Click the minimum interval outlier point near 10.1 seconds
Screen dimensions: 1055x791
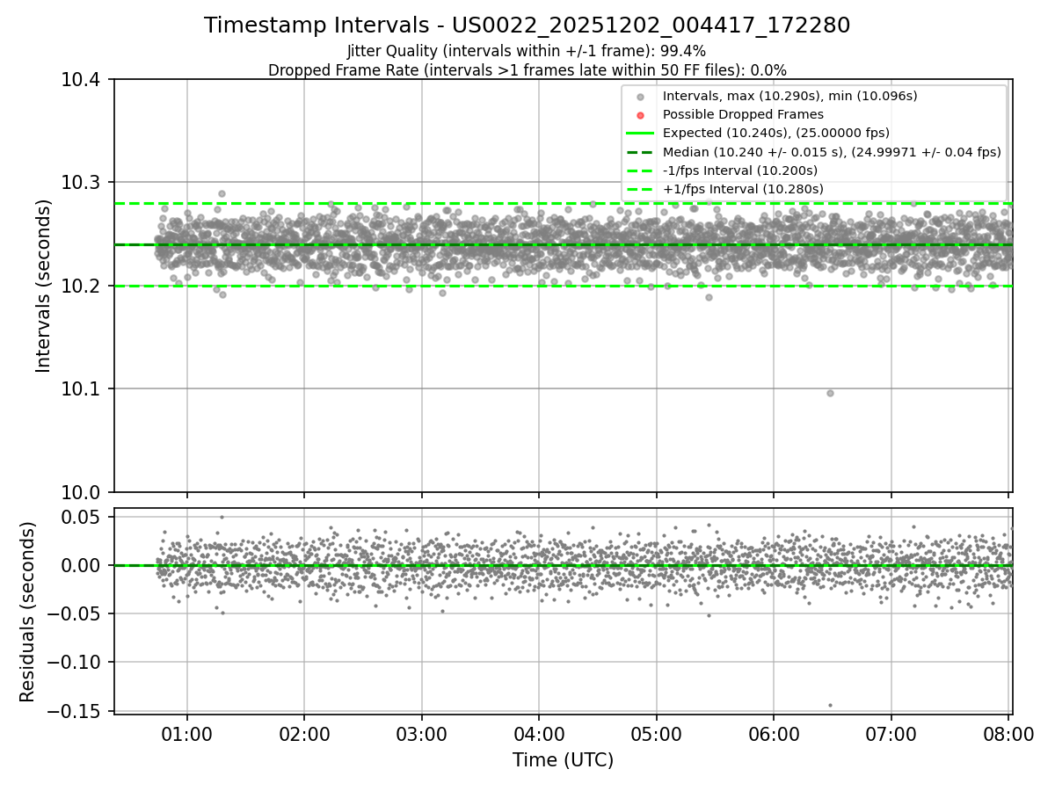[x=830, y=393]
